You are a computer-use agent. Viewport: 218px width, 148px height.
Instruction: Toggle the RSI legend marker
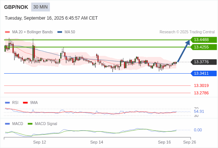(7, 103)
